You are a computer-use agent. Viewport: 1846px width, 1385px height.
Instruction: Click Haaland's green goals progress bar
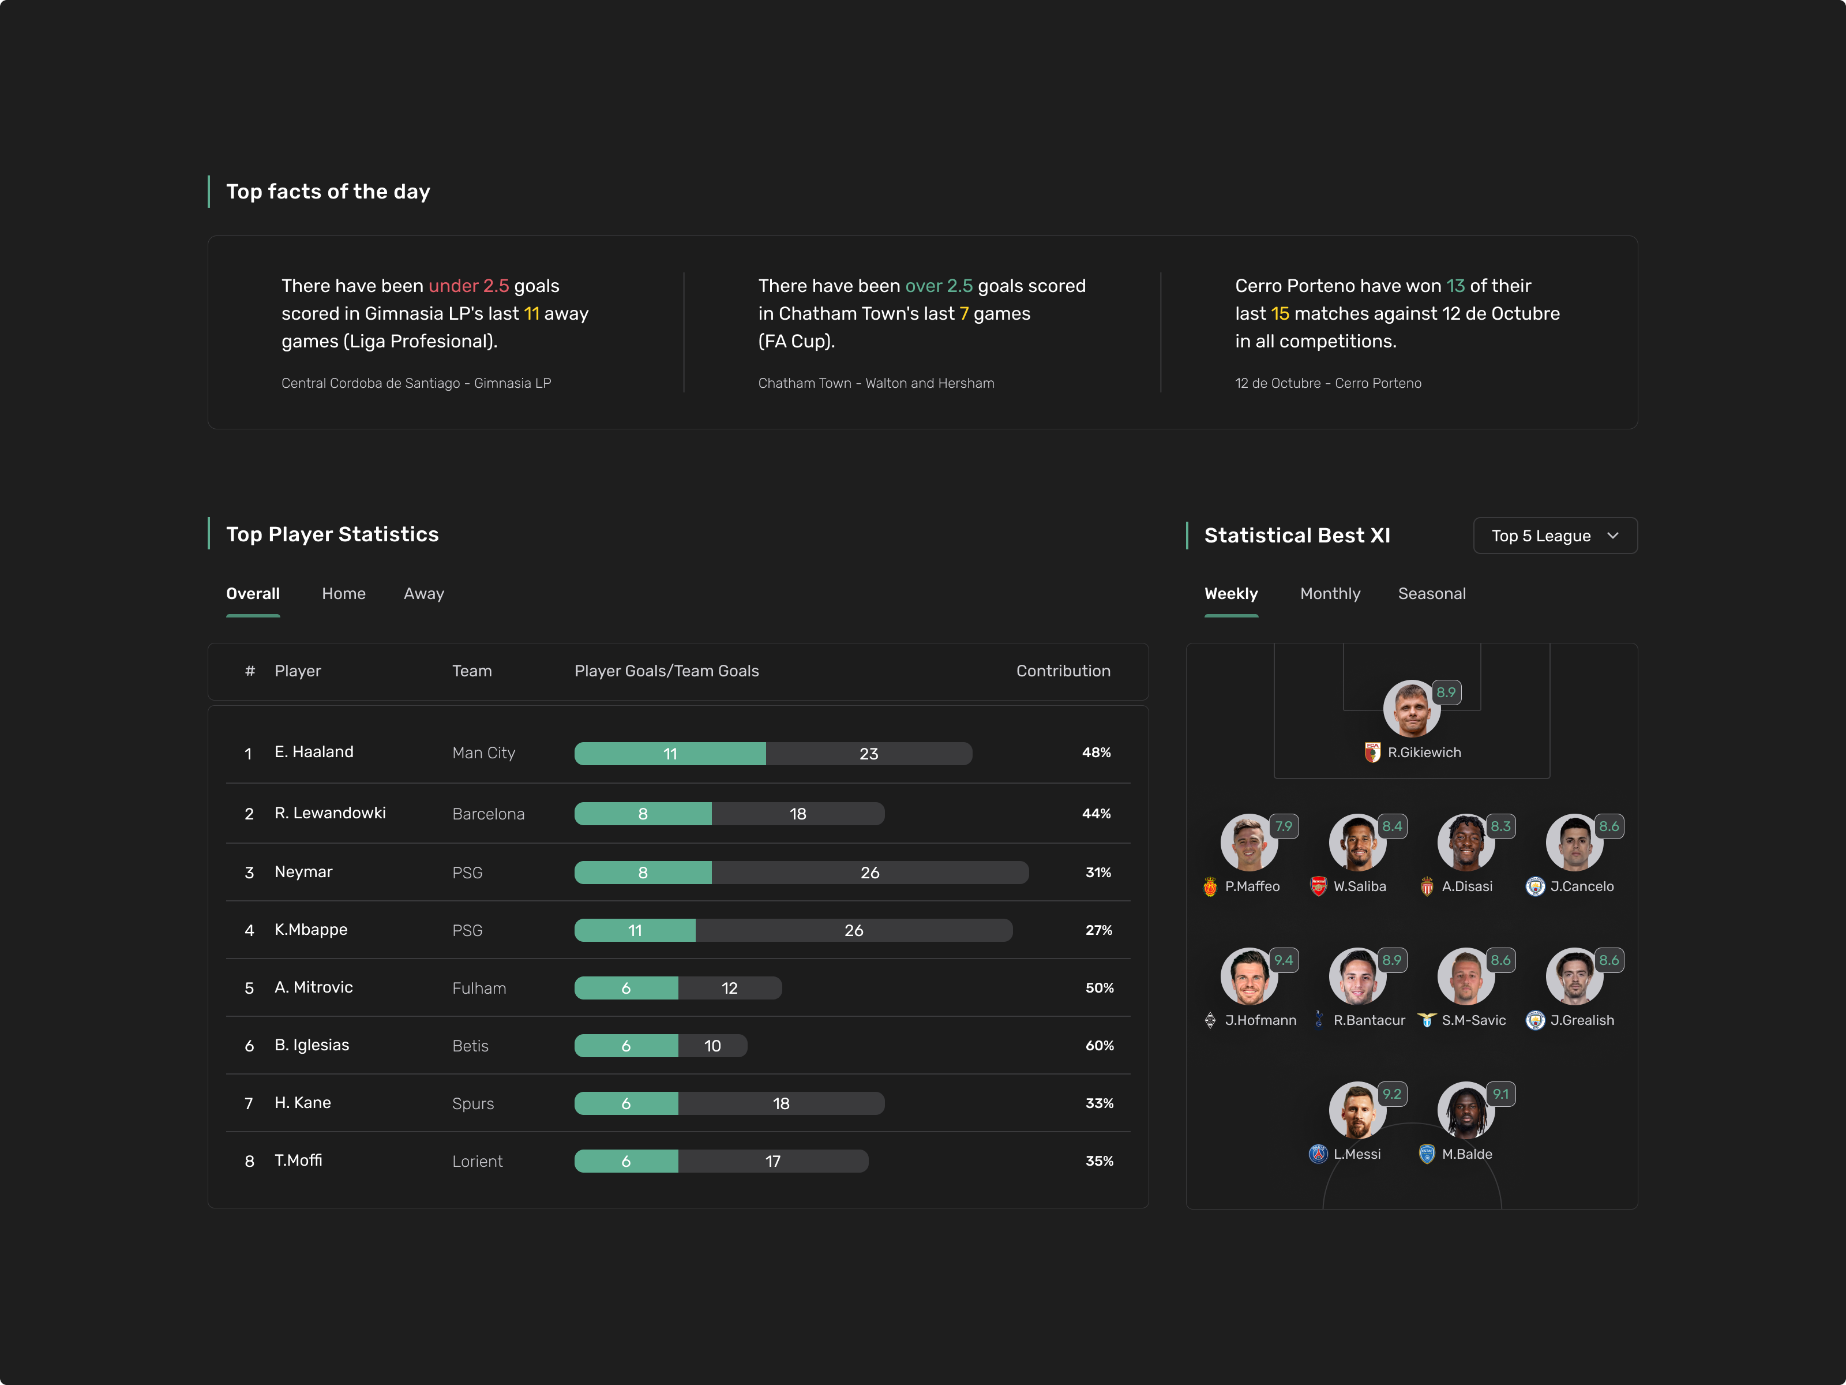(669, 753)
